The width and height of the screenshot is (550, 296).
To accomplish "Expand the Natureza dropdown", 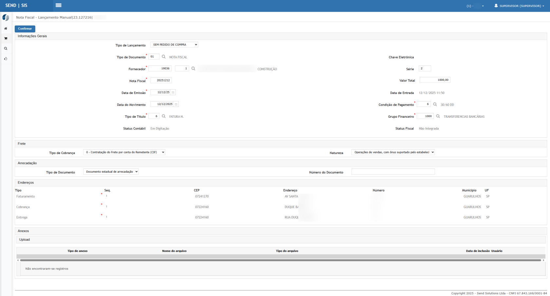I will 393,152.
